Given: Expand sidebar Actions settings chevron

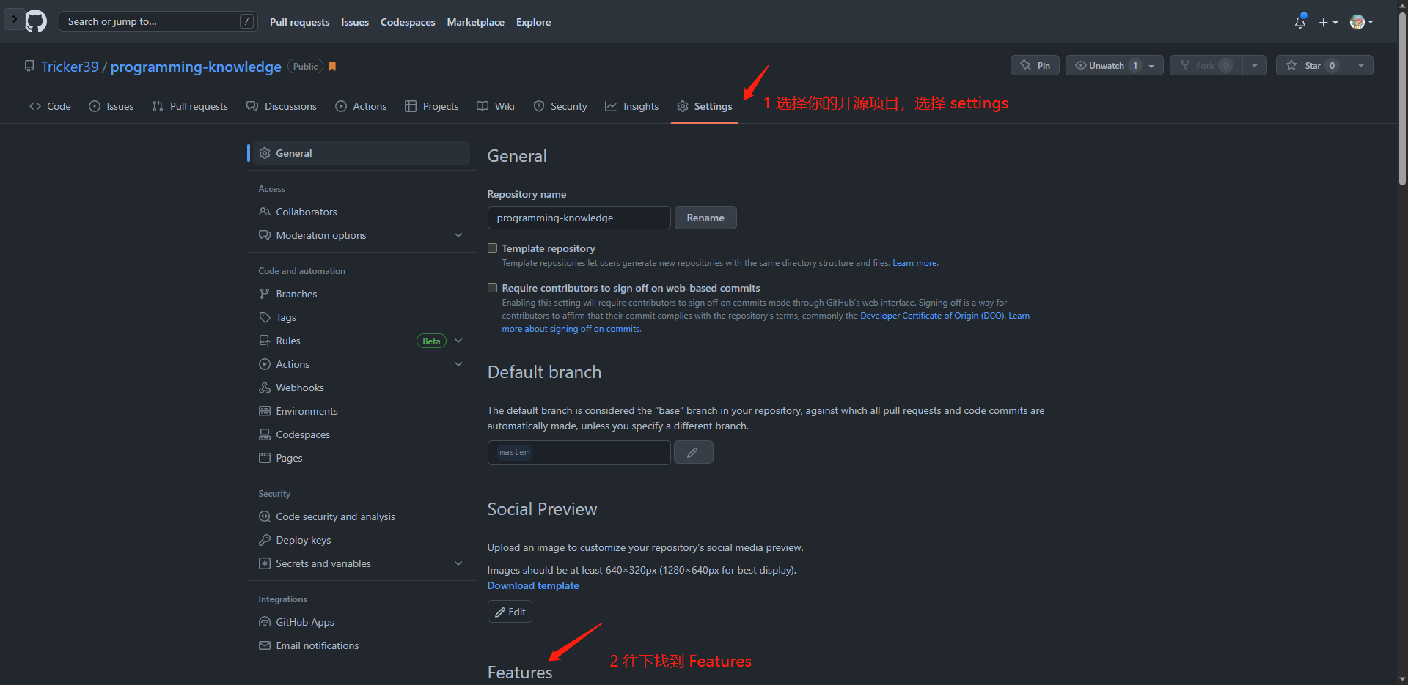Looking at the screenshot, I should [x=458, y=364].
